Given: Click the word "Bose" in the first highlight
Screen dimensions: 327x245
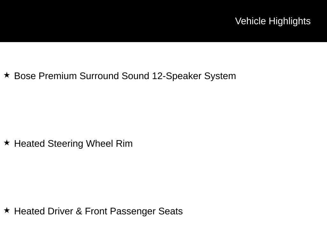Looking at the screenshot, I should 25,76.
